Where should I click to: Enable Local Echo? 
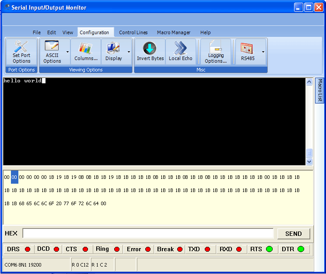tap(180, 52)
